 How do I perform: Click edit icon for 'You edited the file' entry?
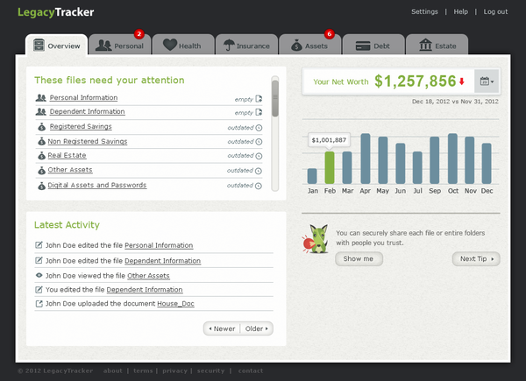[x=39, y=290]
